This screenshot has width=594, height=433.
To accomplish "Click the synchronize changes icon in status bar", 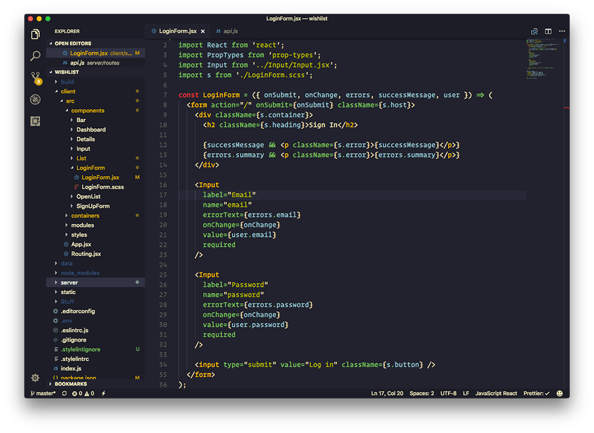I will coord(64,393).
